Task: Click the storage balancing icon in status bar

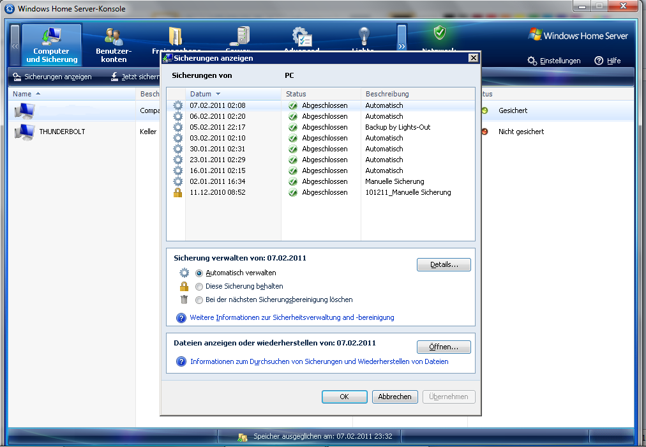Action: (x=243, y=437)
